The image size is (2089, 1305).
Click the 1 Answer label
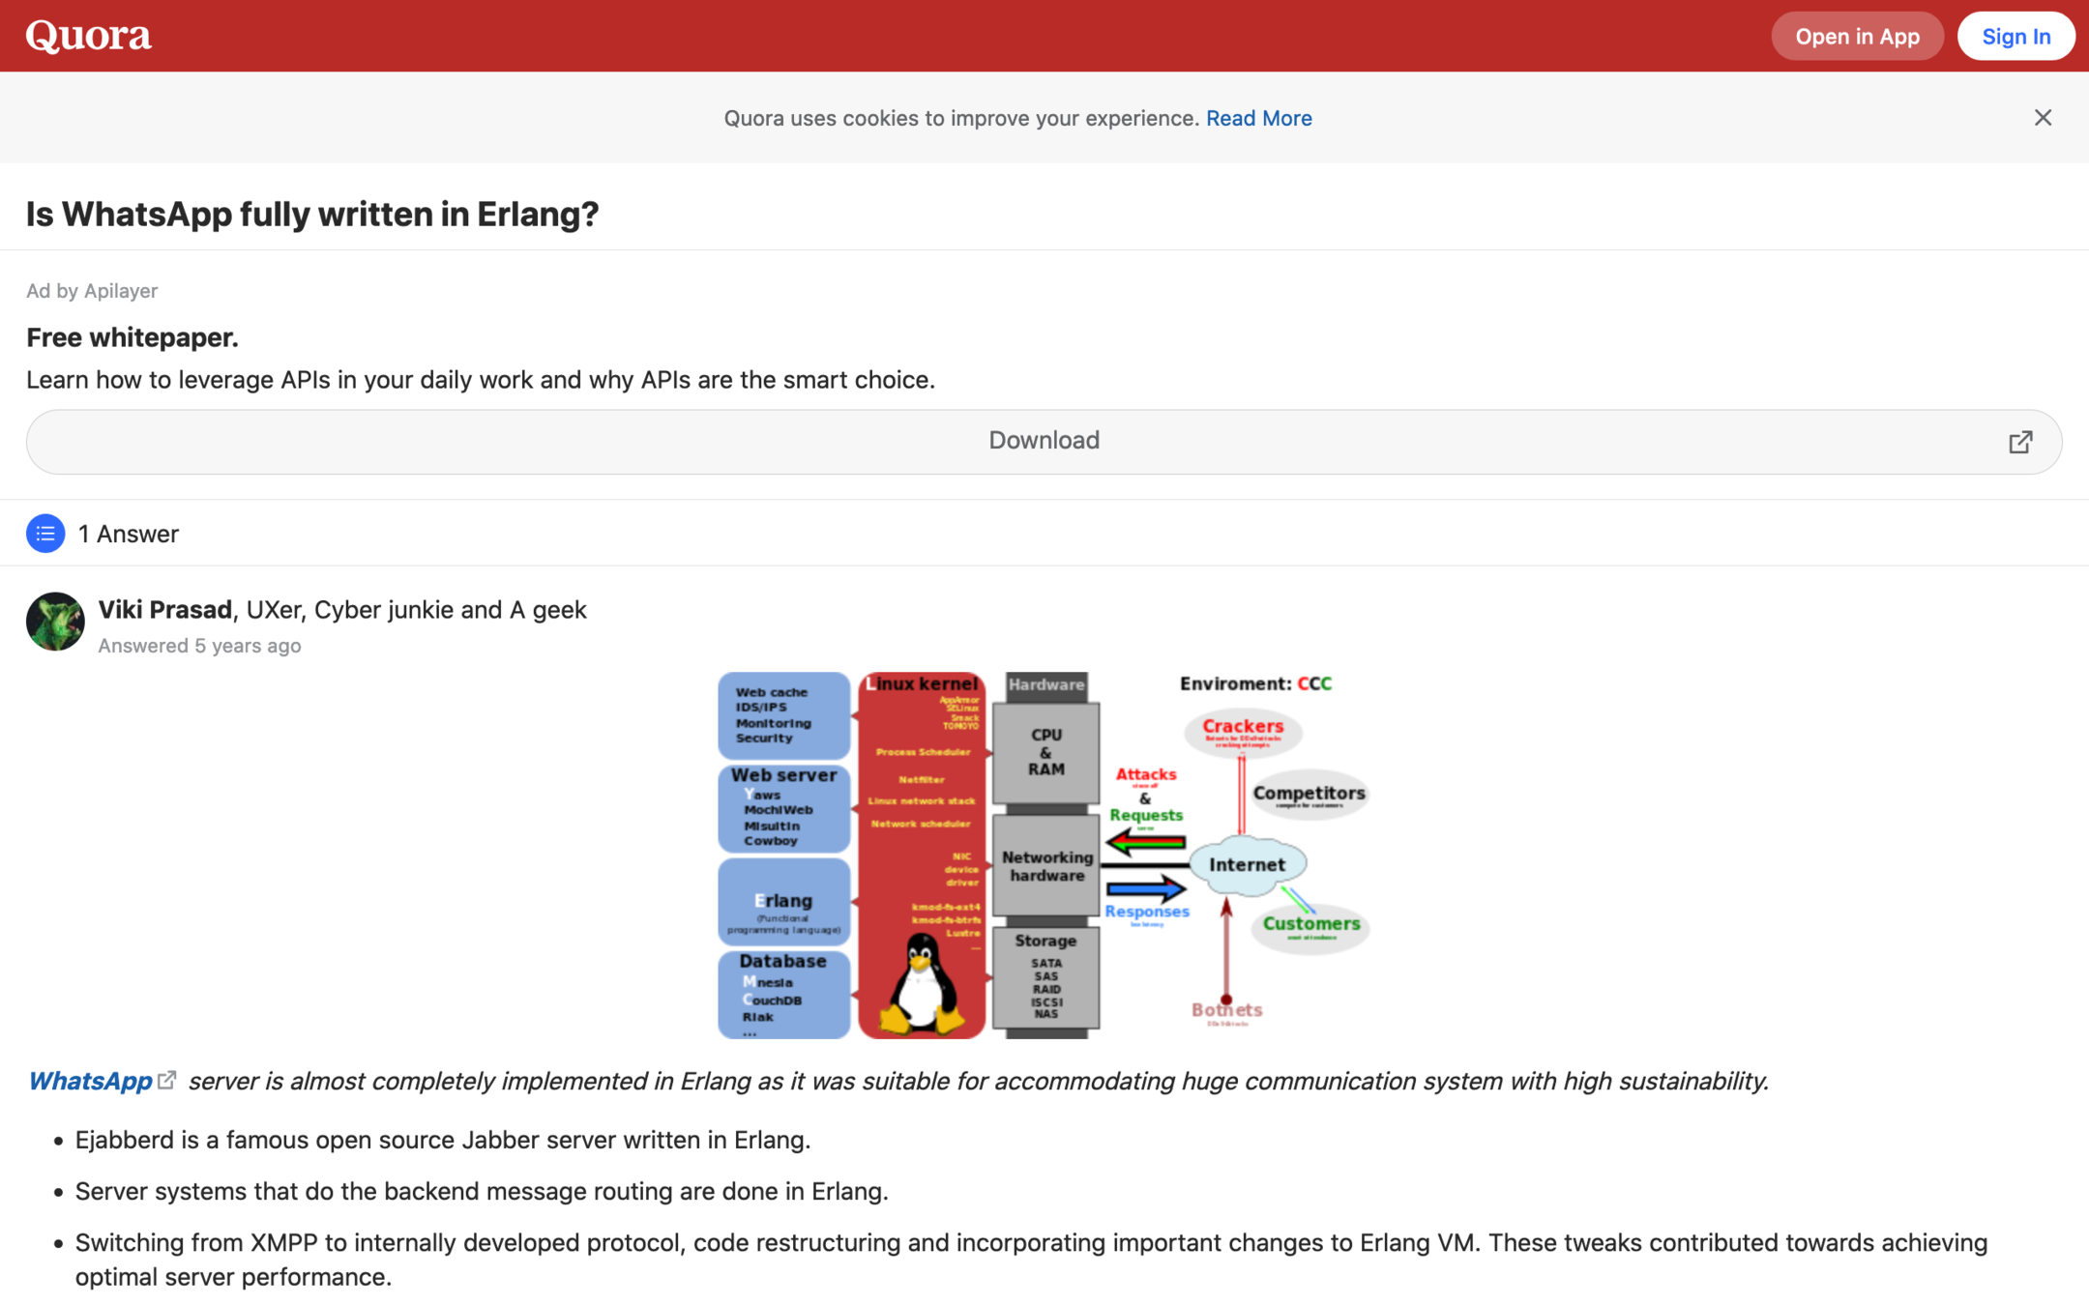pos(129,534)
